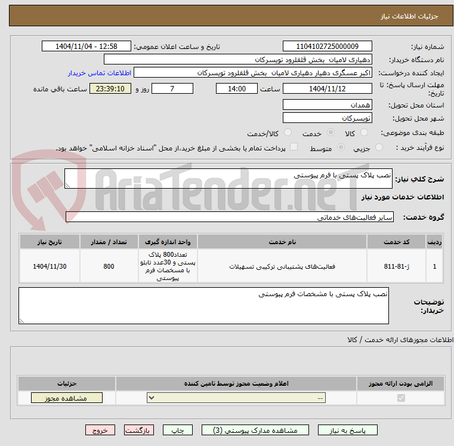Click the استان محل تحویل field همدان
The width and height of the screenshot is (454, 446).
point(327,104)
